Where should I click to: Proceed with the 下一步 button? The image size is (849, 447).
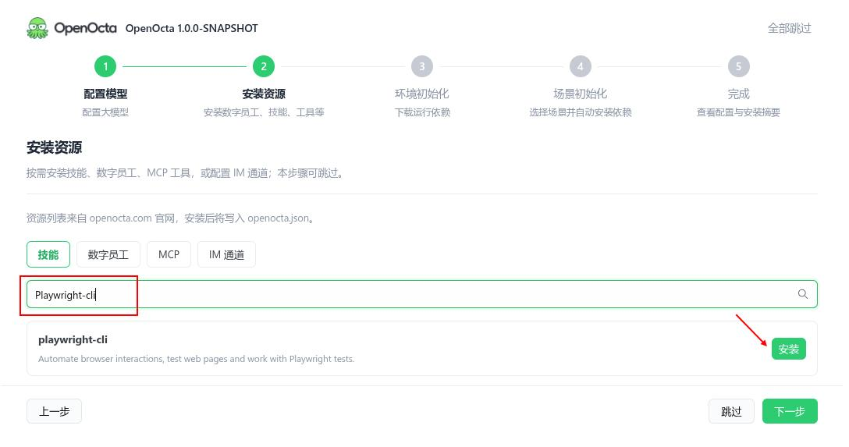(790, 411)
